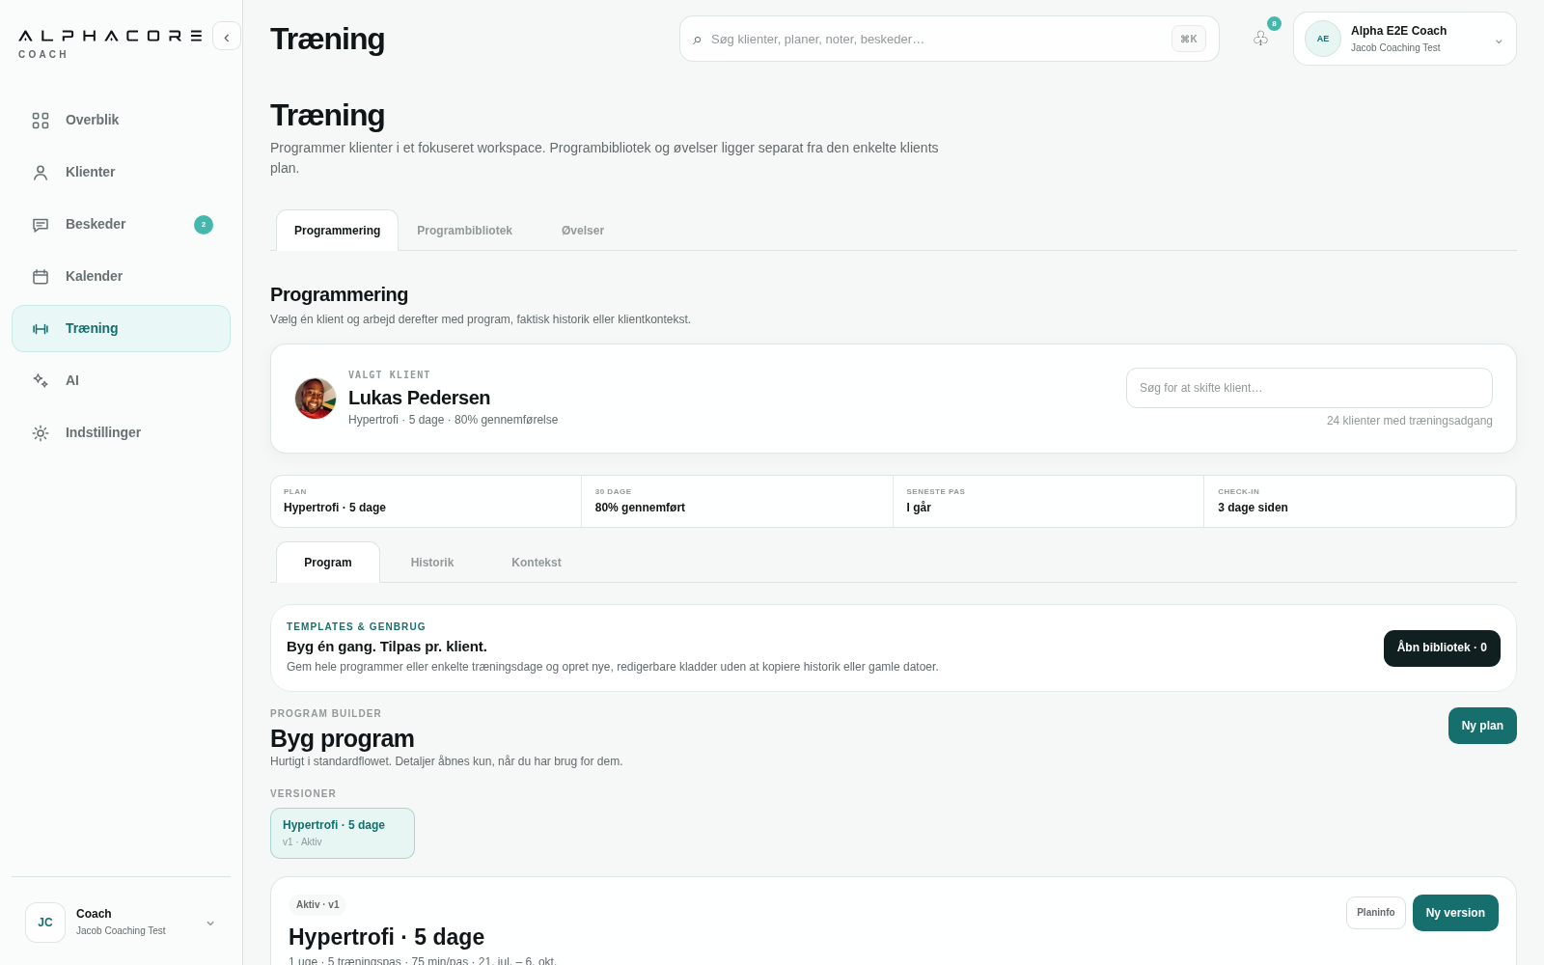Click the ALPHACORE COACH logo

(x=110, y=43)
